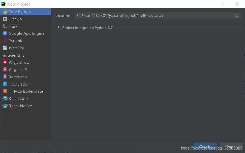Select the Bootstrap project type
Screen dimensions: 245x153
26,77
